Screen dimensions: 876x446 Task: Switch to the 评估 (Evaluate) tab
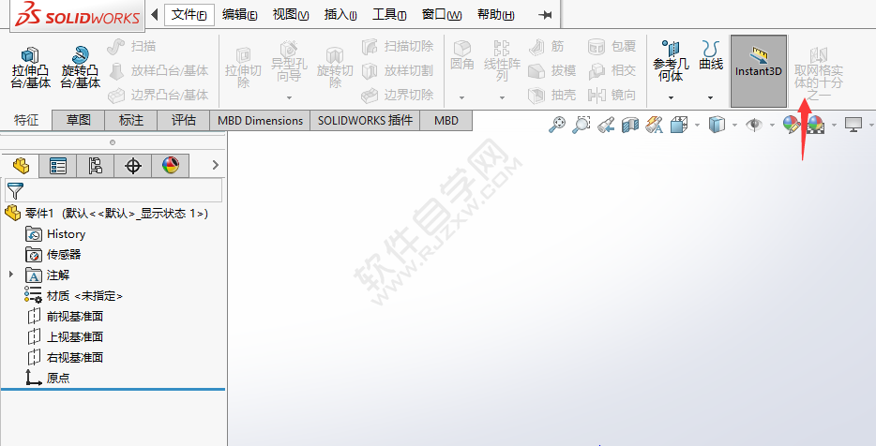pyautogui.click(x=183, y=120)
